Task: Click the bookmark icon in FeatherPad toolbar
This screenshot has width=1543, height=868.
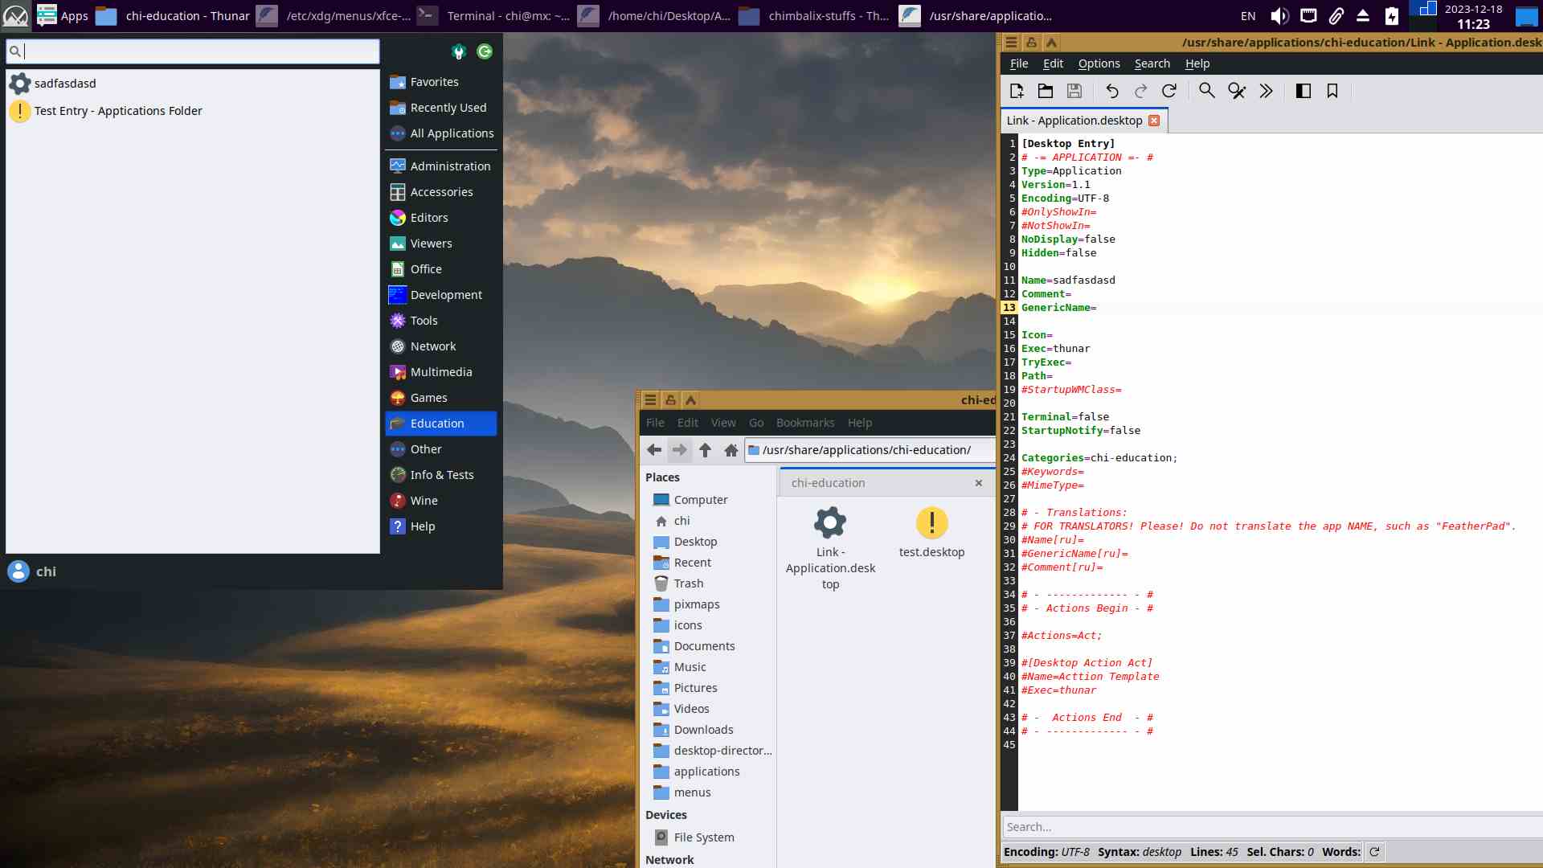Action: 1332,91
